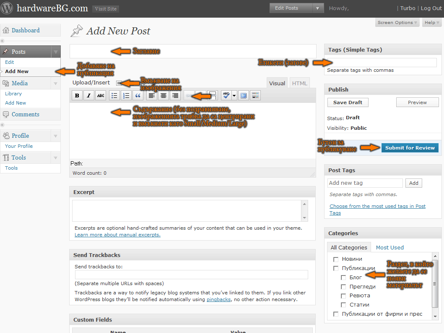
Task: Click the Save Draft button
Action: tap(348, 102)
